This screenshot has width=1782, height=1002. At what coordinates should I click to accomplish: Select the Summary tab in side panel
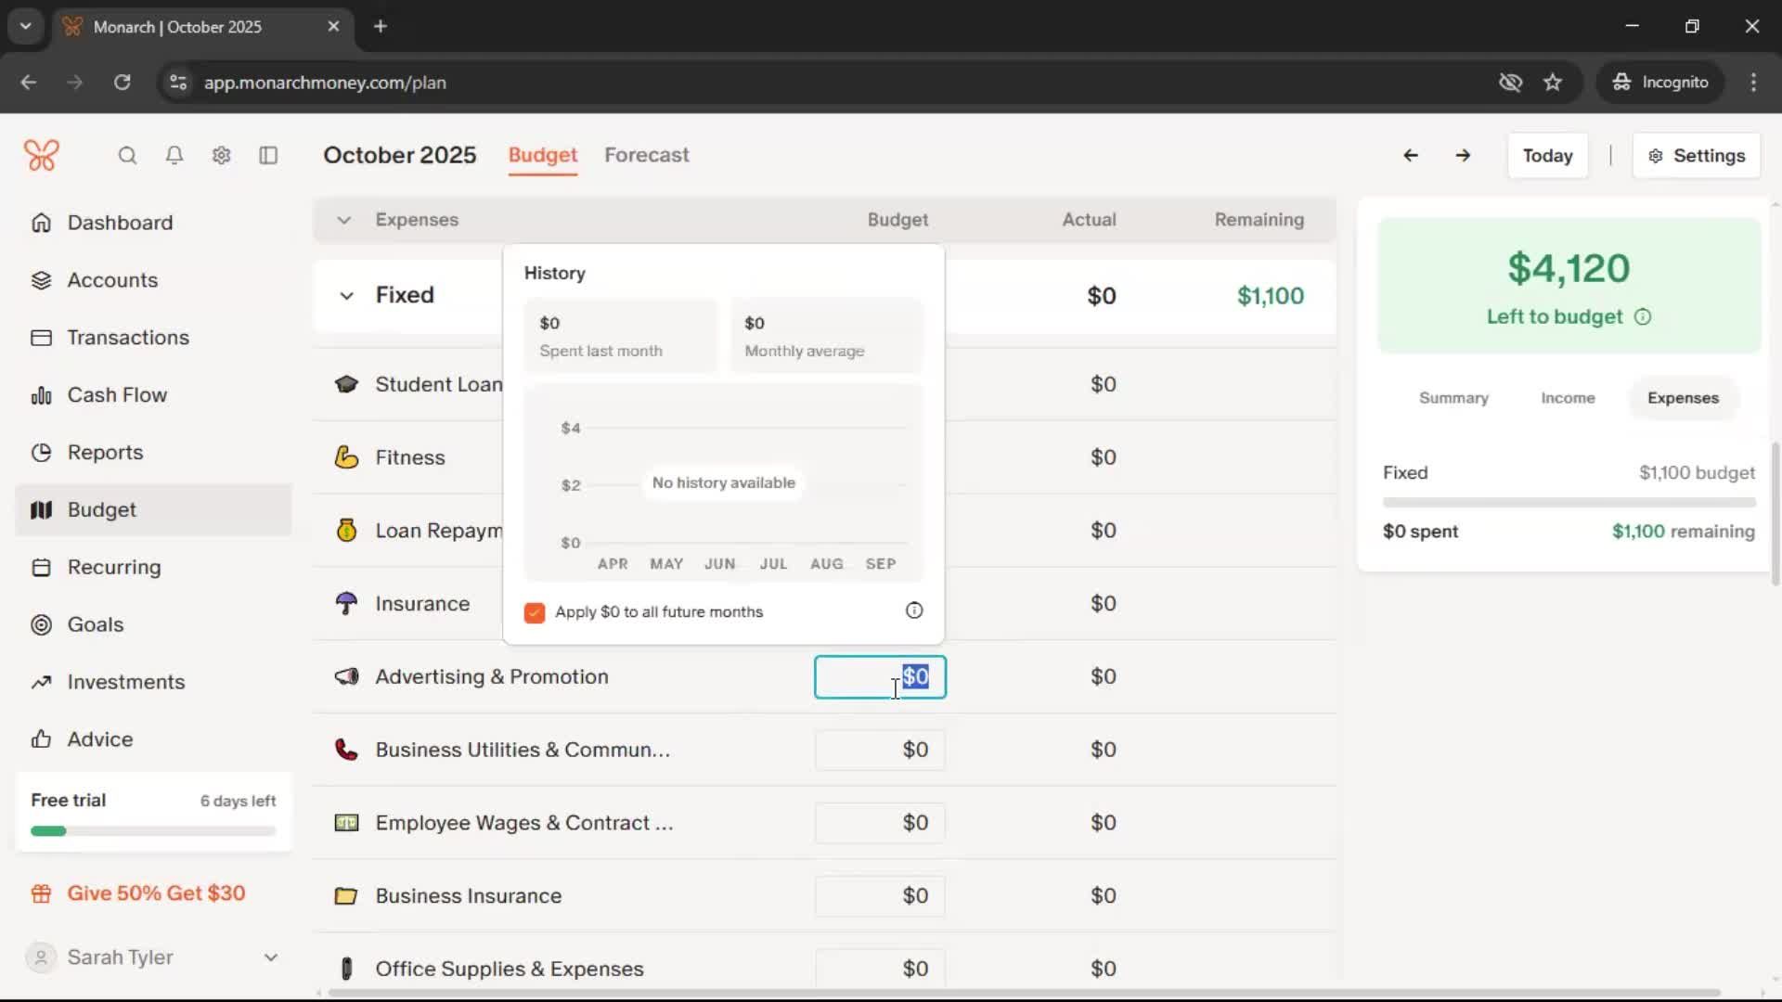(x=1453, y=398)
